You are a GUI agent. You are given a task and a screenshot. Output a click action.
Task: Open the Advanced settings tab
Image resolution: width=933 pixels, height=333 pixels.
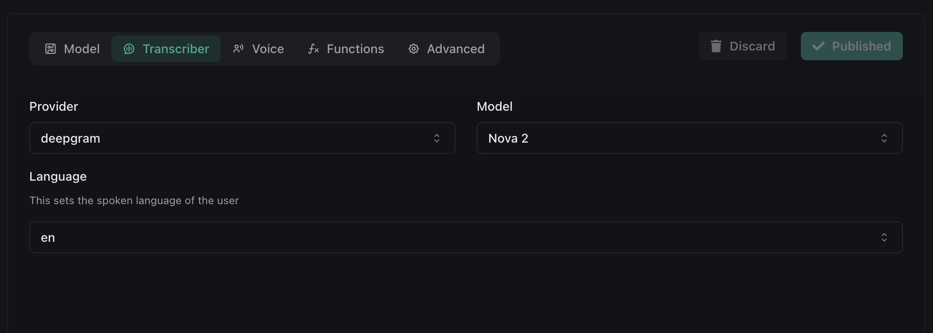tap(455, 49)
